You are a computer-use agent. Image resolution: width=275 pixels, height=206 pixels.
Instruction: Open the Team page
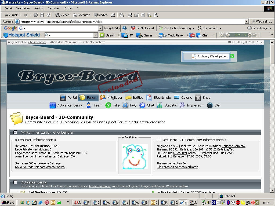(94, 105)
